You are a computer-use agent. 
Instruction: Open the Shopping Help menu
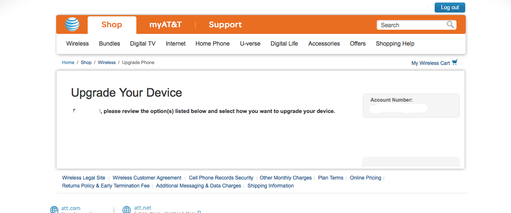click(395, 44)
